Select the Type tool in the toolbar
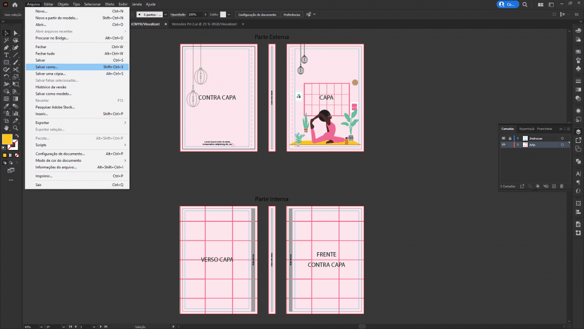 tap(6, 55)
